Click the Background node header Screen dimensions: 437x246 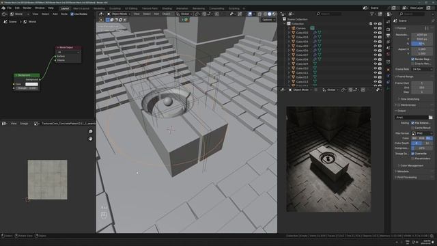point(27,75)
